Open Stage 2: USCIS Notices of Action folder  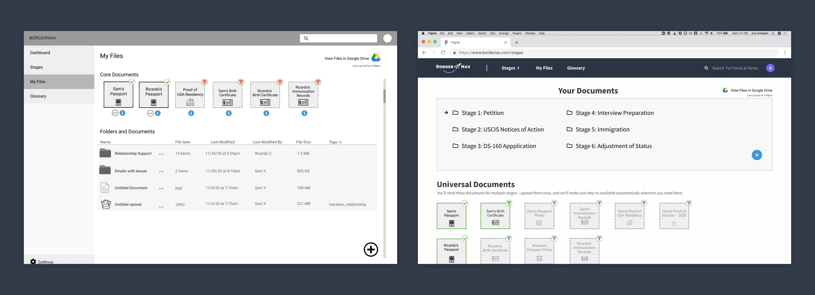click(498, 129)
